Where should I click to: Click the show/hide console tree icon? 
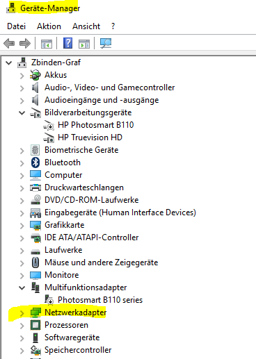coord(47,44)
